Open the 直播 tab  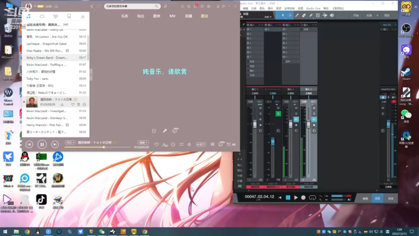(189, 16)
